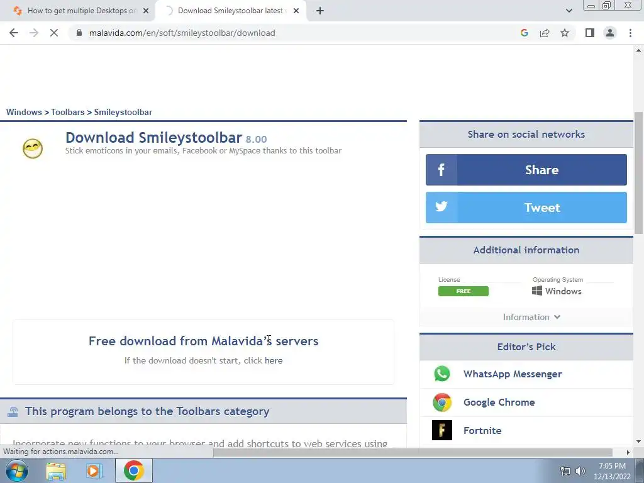Open the network tray icon
This screenshot has width=644, height=483.
tap(565, 471)
